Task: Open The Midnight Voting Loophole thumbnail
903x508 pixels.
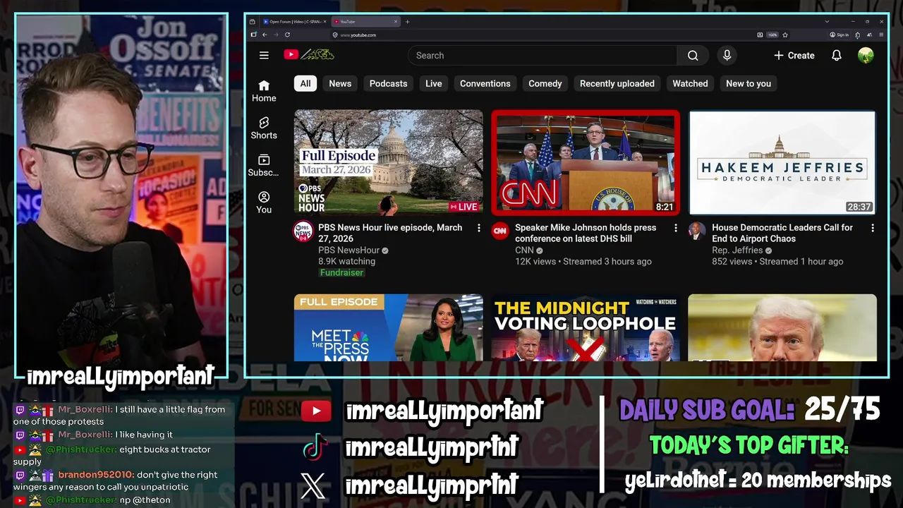Action: click(586, 327)
